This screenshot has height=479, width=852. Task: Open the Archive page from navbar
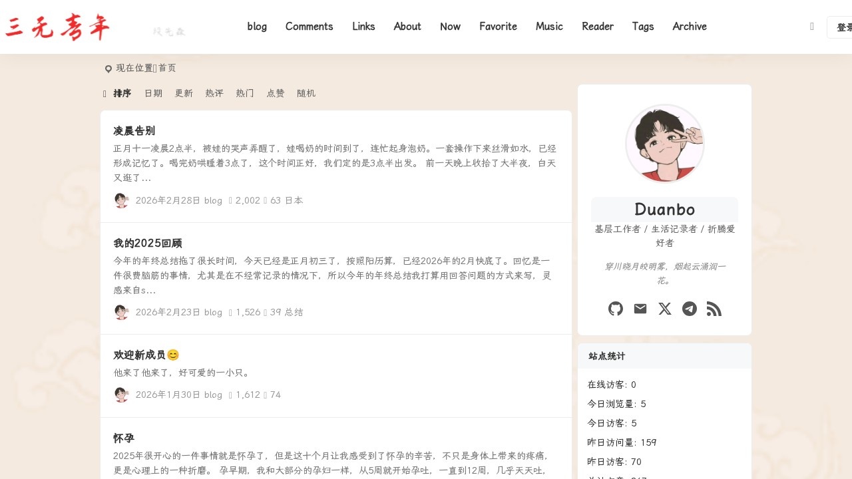click(x=689, y=27)
